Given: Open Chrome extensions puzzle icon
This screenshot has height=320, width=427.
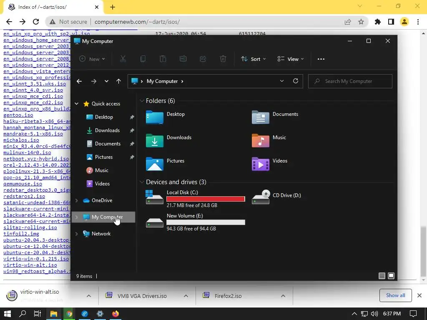Looking at the screenshot, I should pyautogui.click(x=378, y=22).
